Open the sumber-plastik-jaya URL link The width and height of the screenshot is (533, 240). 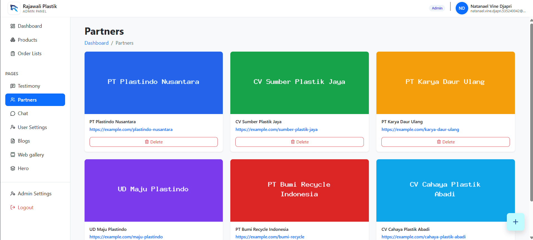click(277, 130)
